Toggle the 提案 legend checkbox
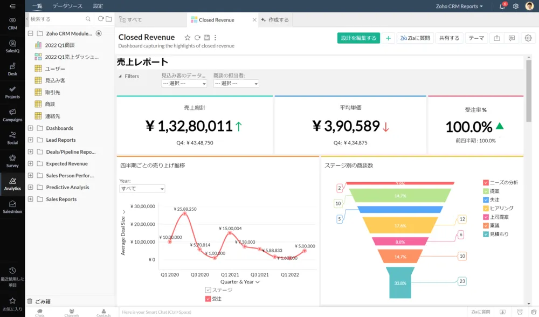This screenshot has width=539, height=317. click(x=486, y=191)
